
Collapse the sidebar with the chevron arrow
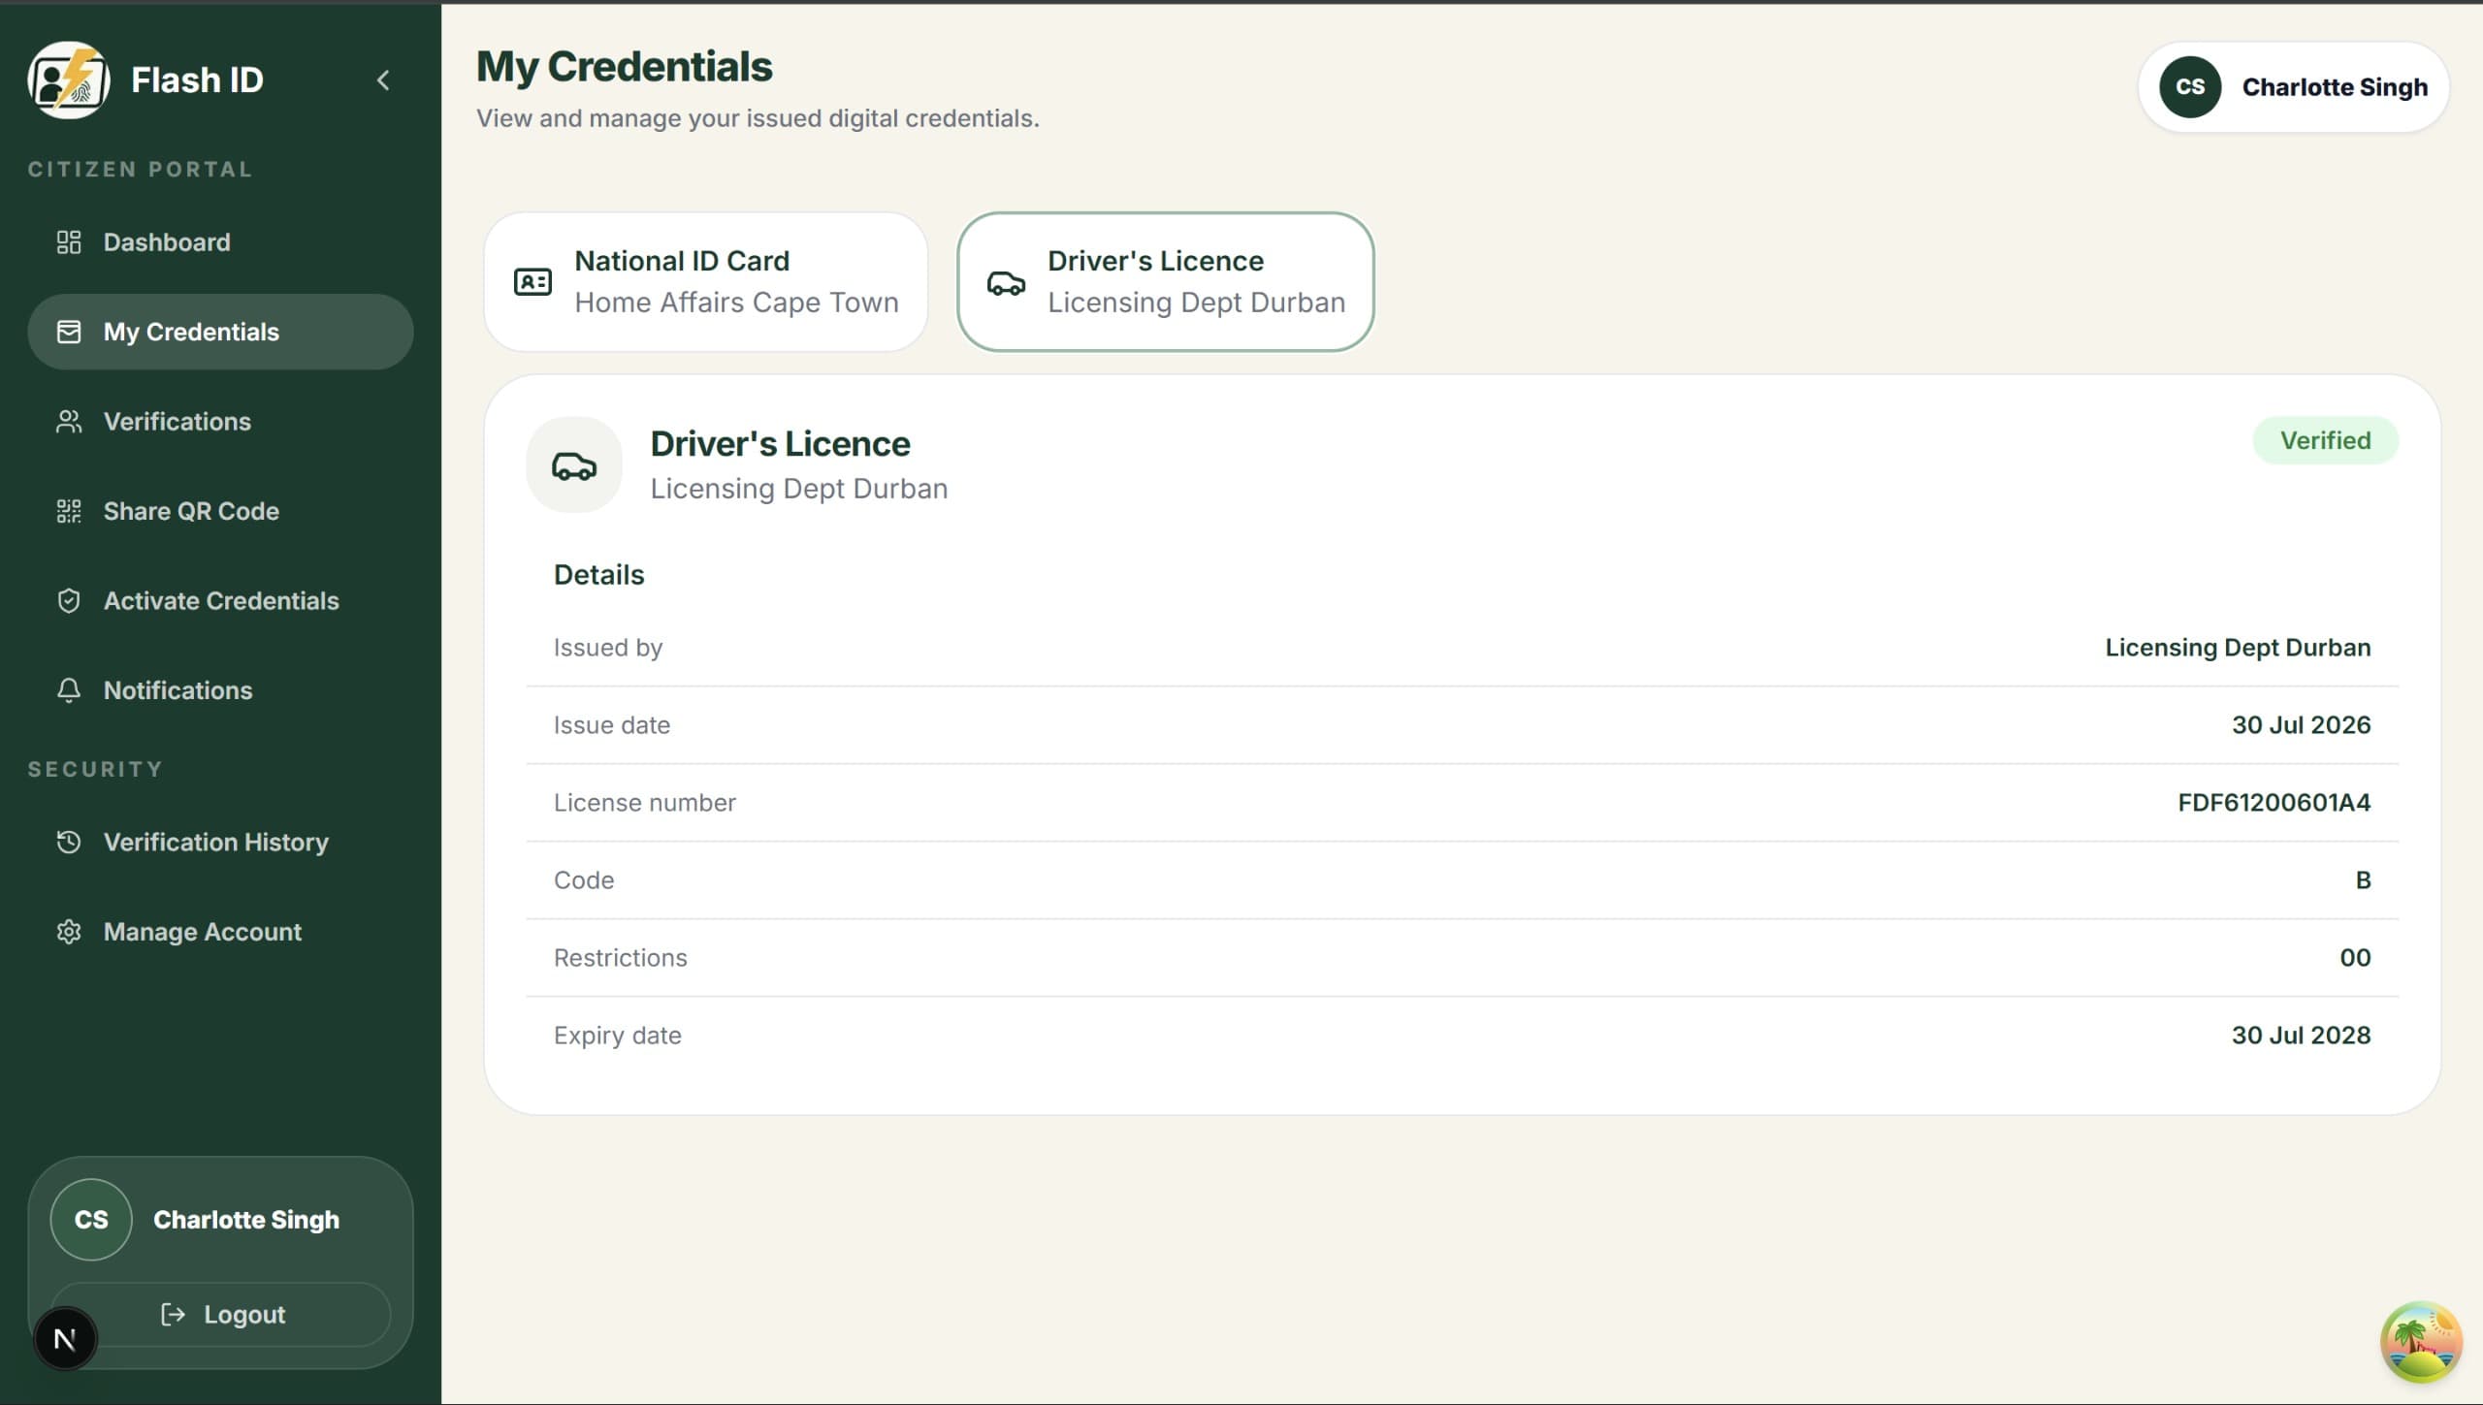click(383, 80)
